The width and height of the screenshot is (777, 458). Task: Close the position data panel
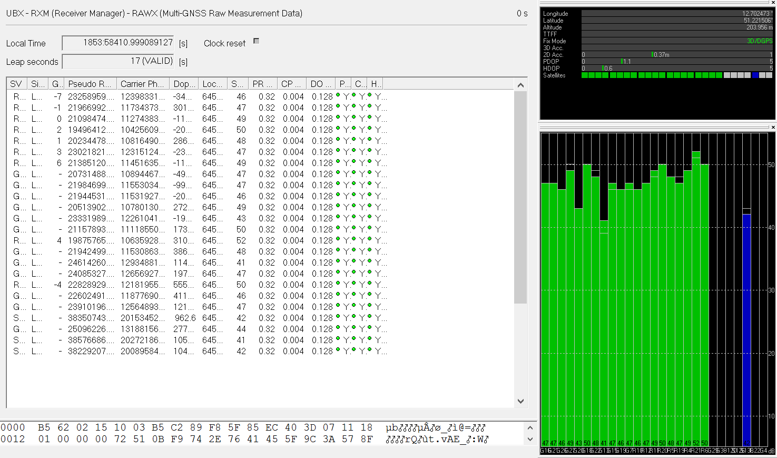(773, 3)
